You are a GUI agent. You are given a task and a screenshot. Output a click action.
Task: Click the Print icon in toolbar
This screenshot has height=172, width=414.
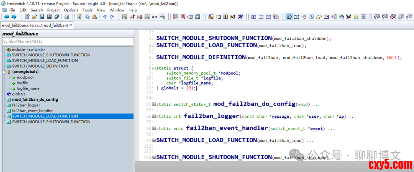[x=67, y=17]
